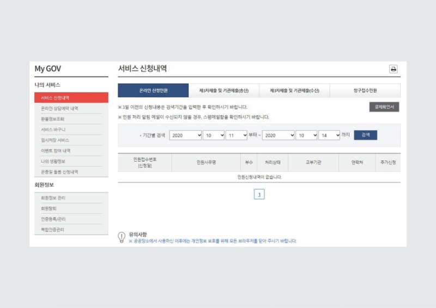Switch to 제3자제출 및 기관제출(수신) tab
The height and width of the screenshot is (308, 436).
tap(294, 90)
